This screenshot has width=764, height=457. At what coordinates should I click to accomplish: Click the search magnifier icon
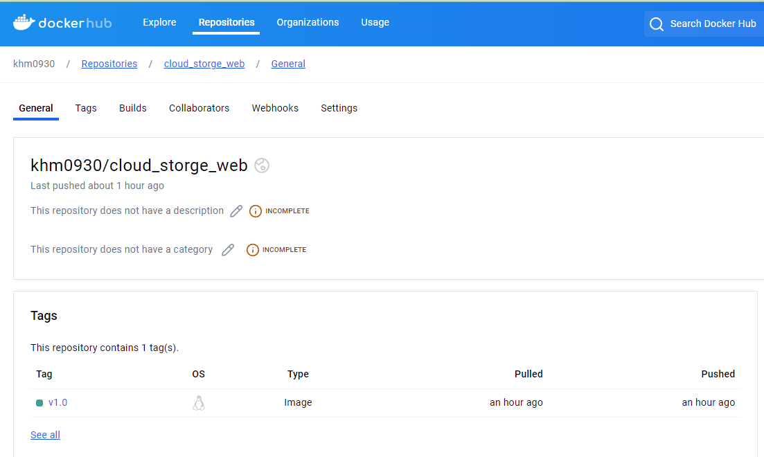click(x=657, y=24)
